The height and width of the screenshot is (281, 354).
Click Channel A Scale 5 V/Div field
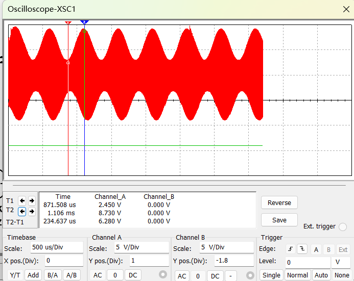[x=142, y=247]
